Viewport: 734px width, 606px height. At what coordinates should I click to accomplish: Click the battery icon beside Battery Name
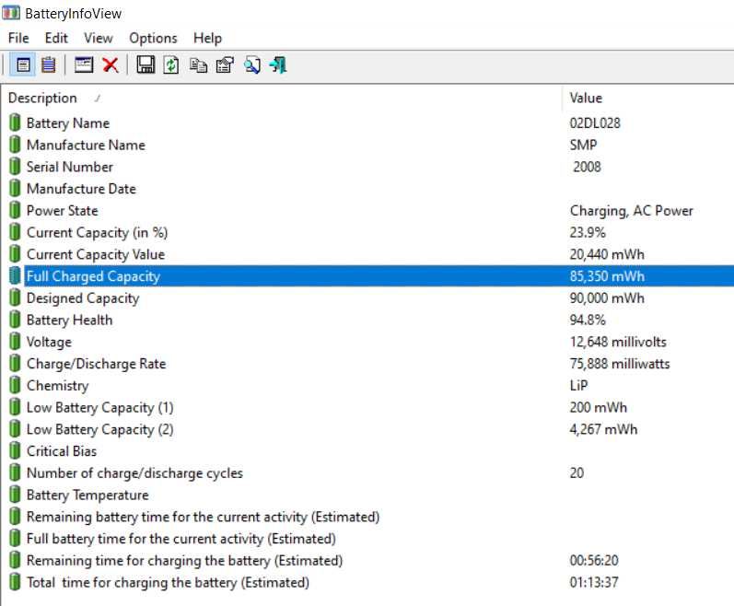pyautogui.click(x=15, y=122)
